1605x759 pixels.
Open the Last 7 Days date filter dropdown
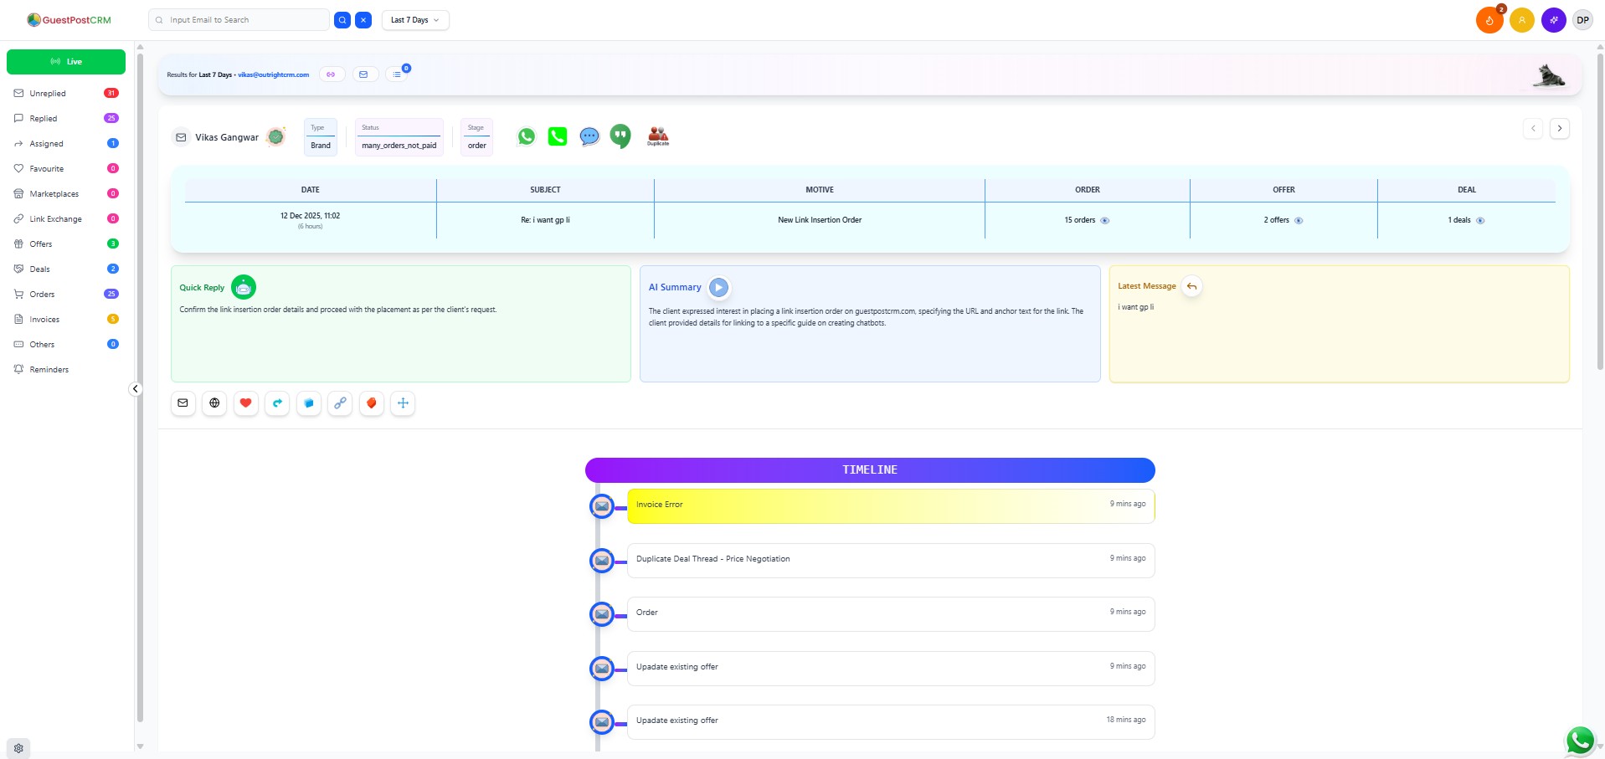click(x=414, y=19)
